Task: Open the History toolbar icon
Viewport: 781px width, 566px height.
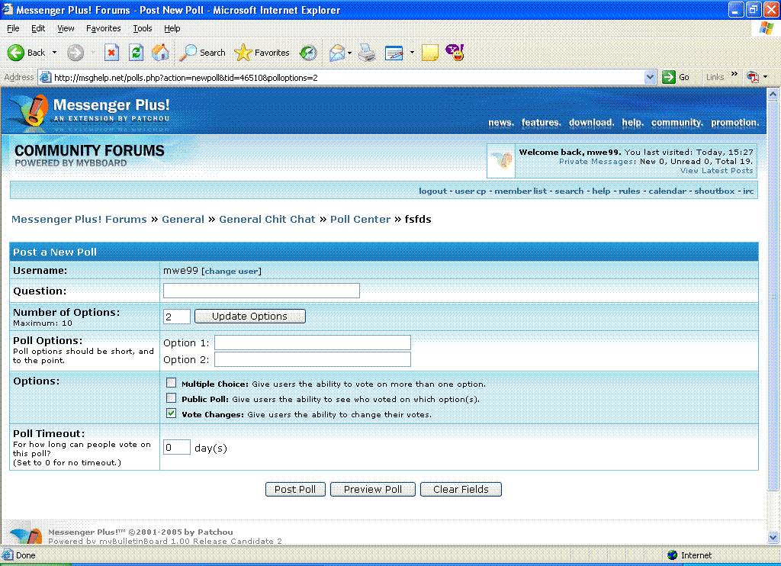Action: coord(308,53)
